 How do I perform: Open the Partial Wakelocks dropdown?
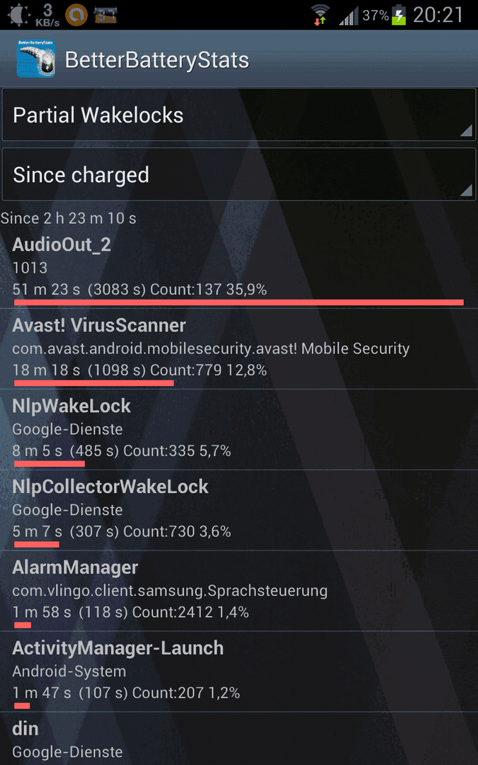(x=239, y=115)
